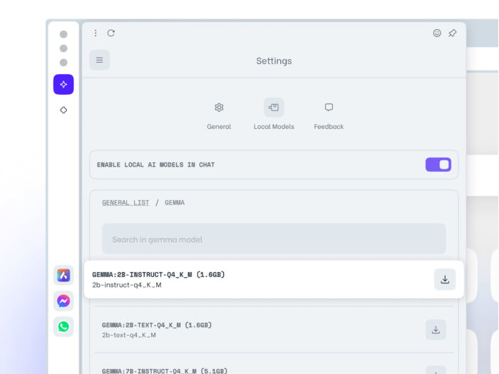Select the GEMMA breadcrumb text

[x=175, y=202]
